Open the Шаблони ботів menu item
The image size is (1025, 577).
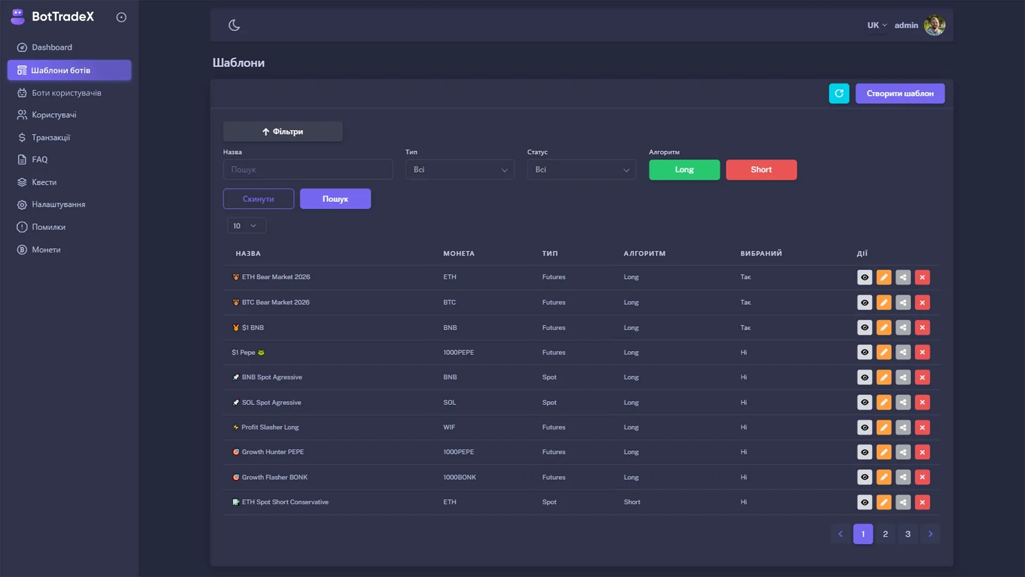[x=60, y=70]
